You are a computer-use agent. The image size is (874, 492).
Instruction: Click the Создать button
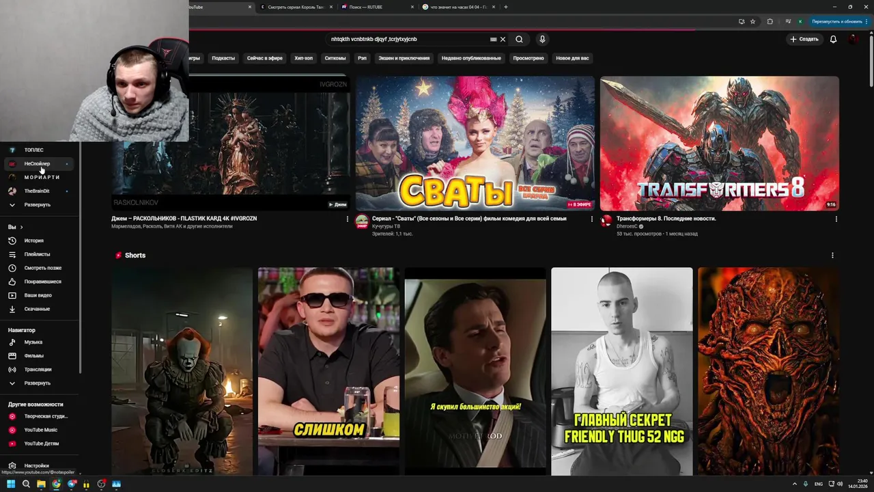click(804, 39)
